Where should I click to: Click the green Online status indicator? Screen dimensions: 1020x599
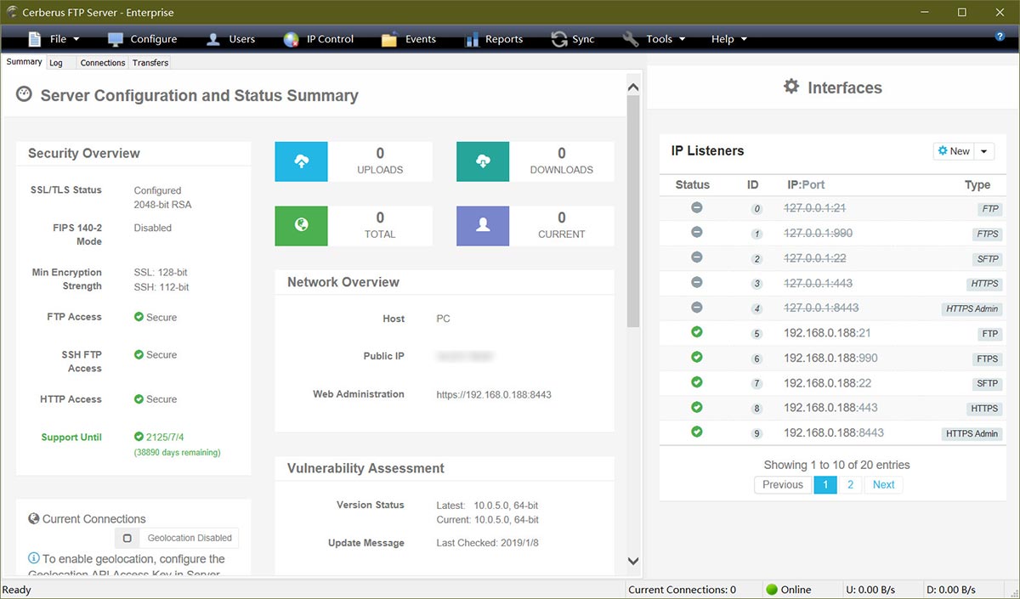pyautogui.click(x=772, y=590)
